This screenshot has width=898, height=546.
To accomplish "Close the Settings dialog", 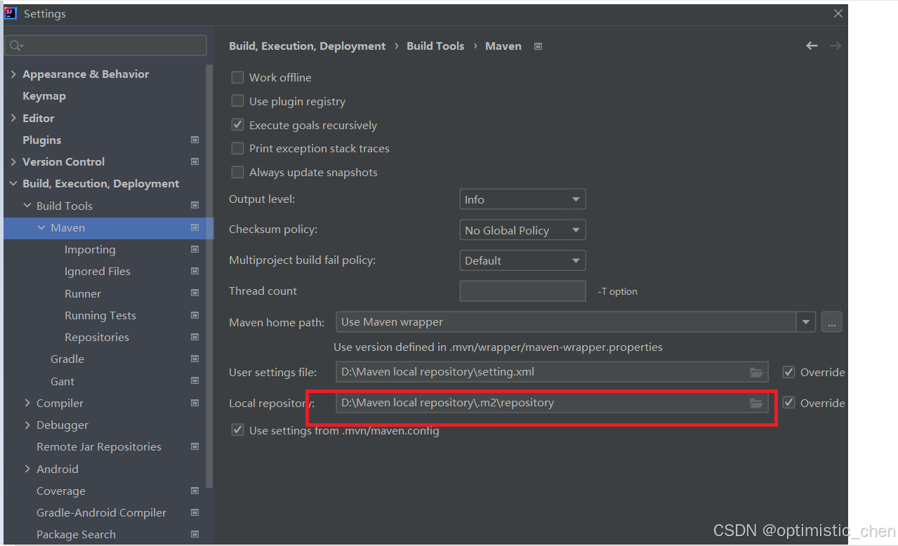I will pyautogui.click(x=838, y=13).
